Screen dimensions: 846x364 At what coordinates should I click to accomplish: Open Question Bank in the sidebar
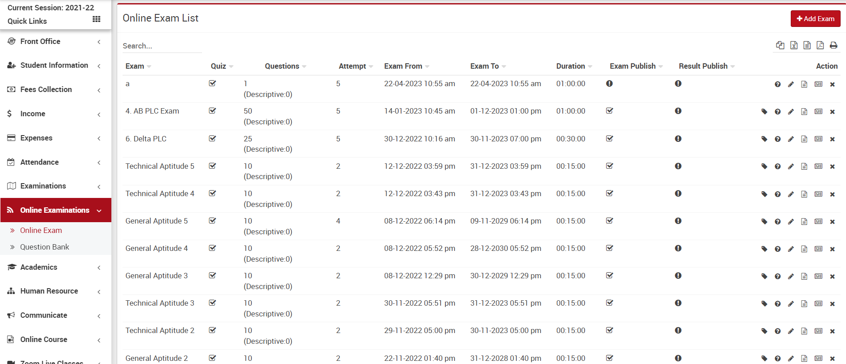click(44, 247)
